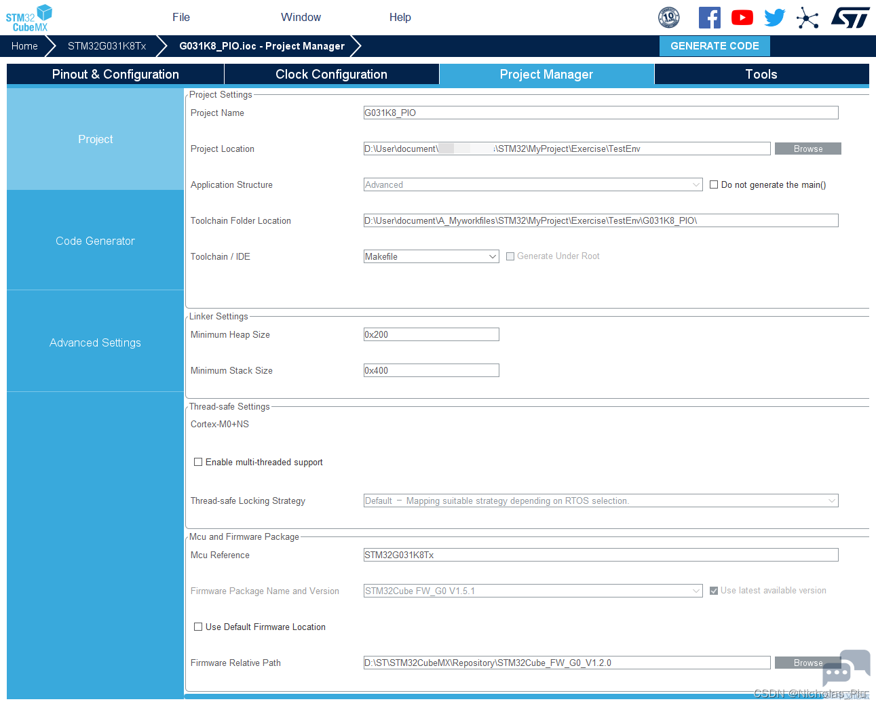Click the STM32G031K8Tx breadcrumb
Viewport: 876px width, 706px height.
(107, 45)
